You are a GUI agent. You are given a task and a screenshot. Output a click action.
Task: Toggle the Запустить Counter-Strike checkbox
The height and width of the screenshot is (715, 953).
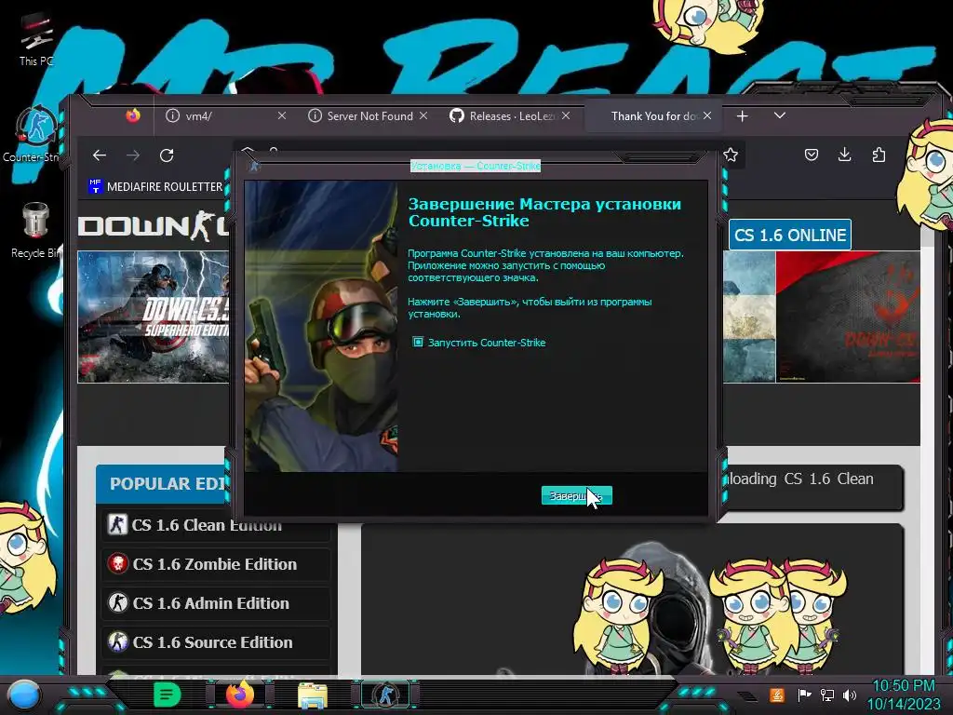(418, 343)
